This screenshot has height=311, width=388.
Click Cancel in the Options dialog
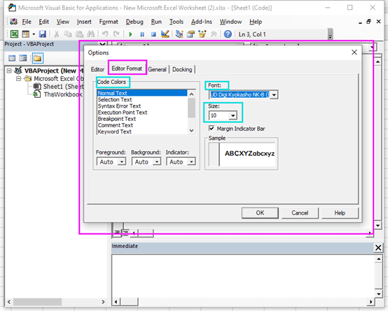click(x=300, y=213)
